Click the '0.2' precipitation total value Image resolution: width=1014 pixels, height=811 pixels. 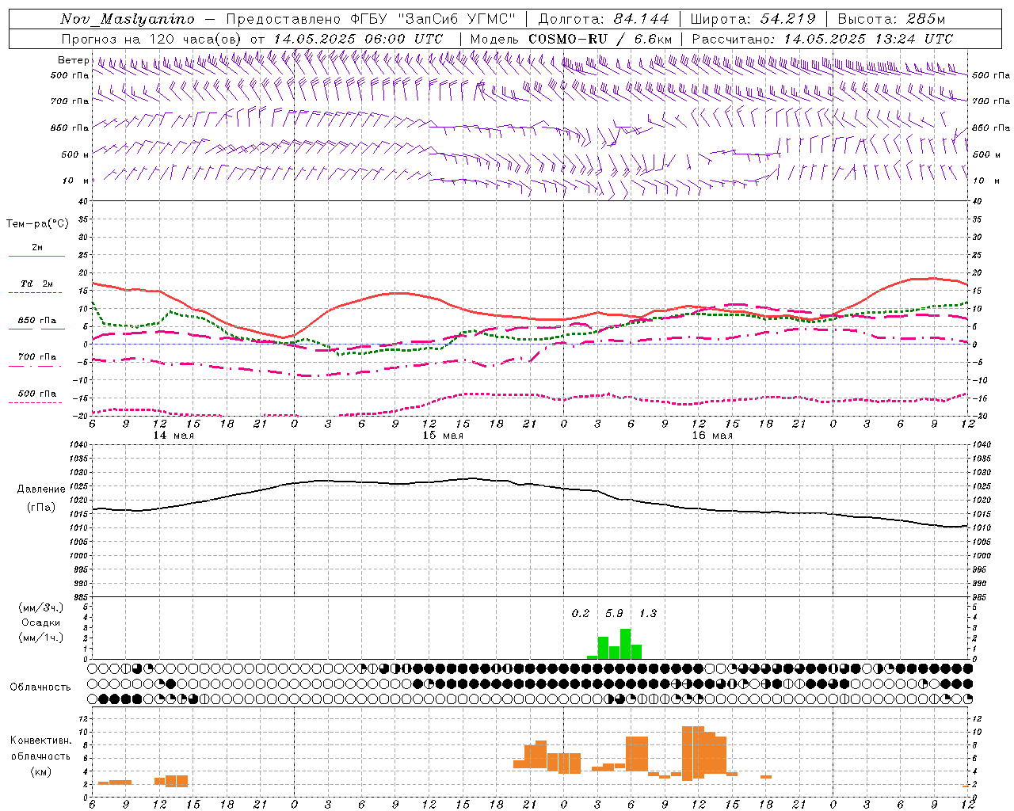(x=581, y=613)
